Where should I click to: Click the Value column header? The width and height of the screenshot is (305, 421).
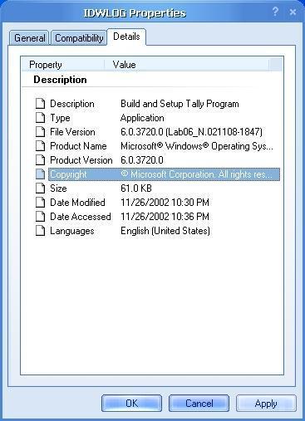187,65
